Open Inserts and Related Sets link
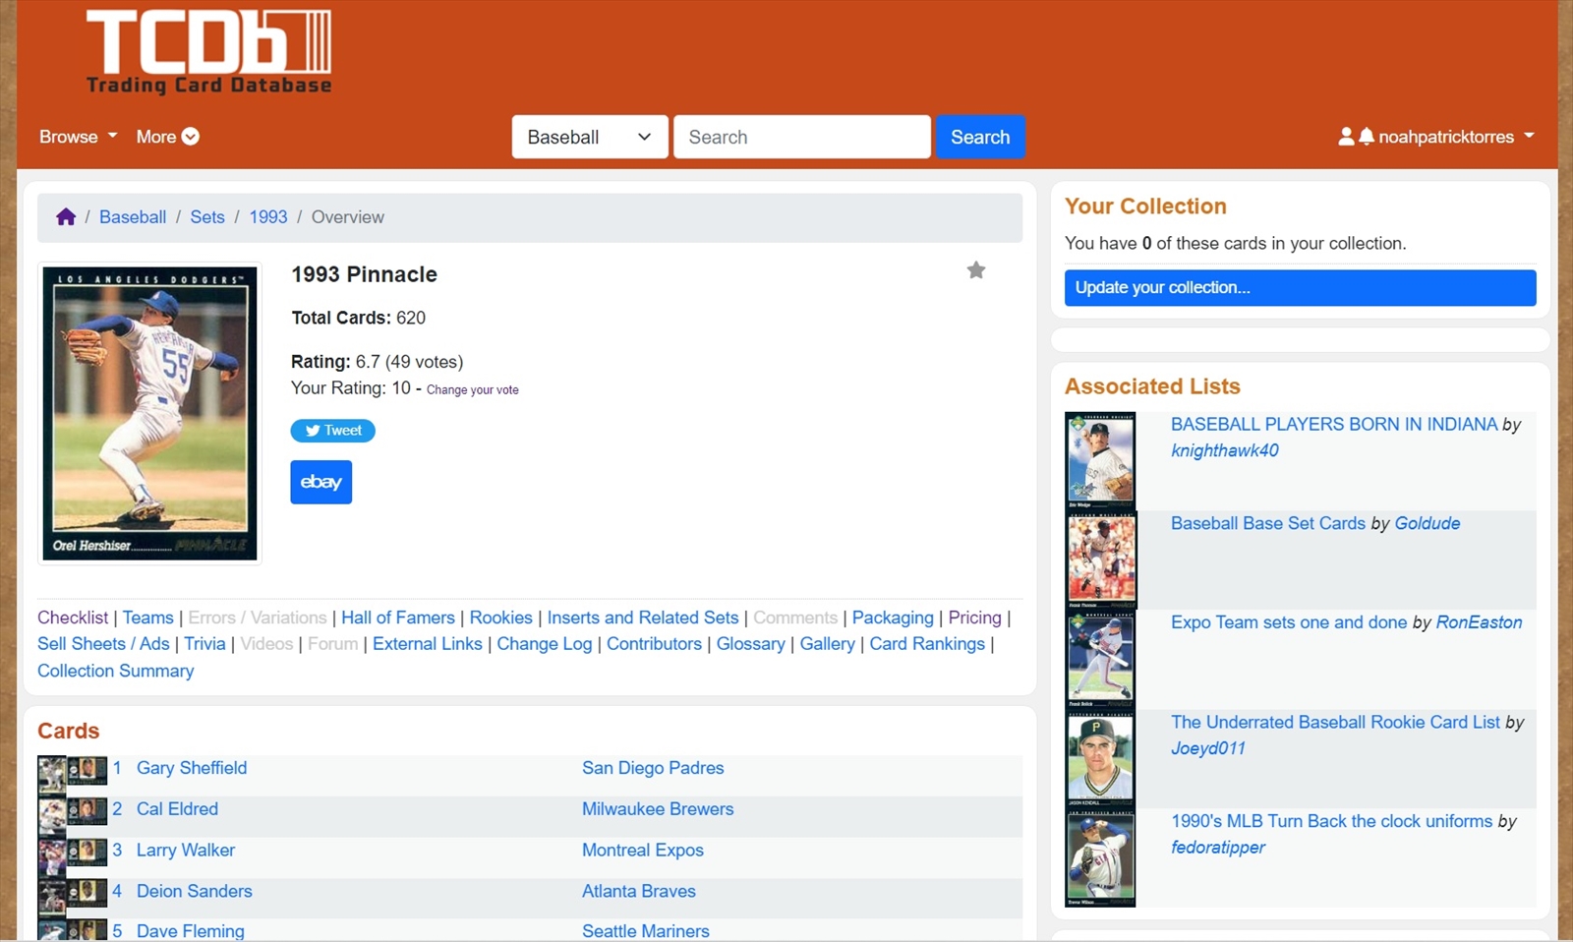1573x942 pixels. 643,618
